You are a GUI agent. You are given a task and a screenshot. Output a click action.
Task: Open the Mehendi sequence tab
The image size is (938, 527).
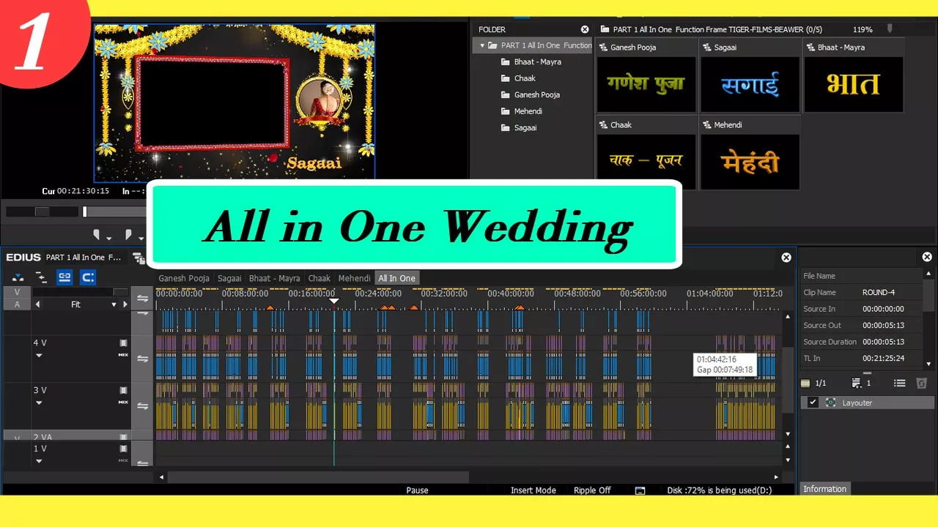coord(354,278)
